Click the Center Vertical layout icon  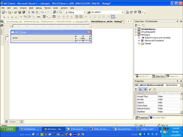tap(76, 17)
